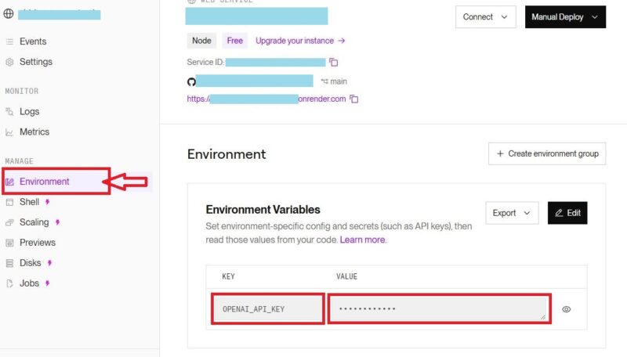Click the masked VALUE field of OPENAI_API_KEY

437,308
